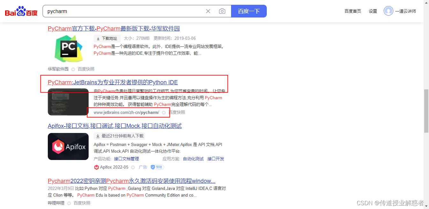Click the 2022年3月9日 date text
Screen dimensions: 429x209
(61, 188)
